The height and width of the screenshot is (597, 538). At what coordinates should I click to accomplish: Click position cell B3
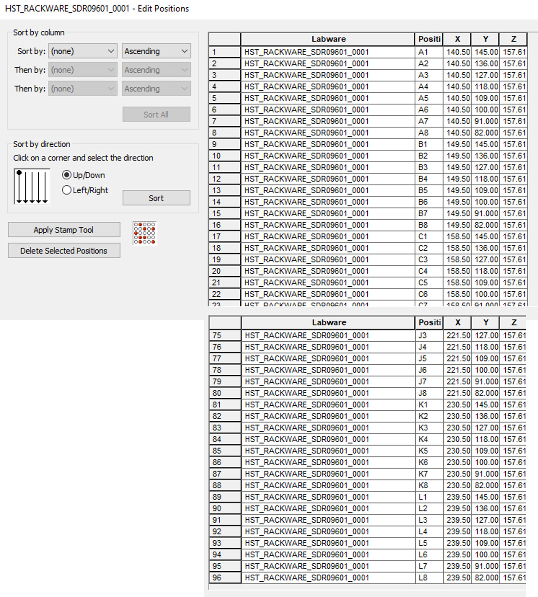tap(429, 167)
